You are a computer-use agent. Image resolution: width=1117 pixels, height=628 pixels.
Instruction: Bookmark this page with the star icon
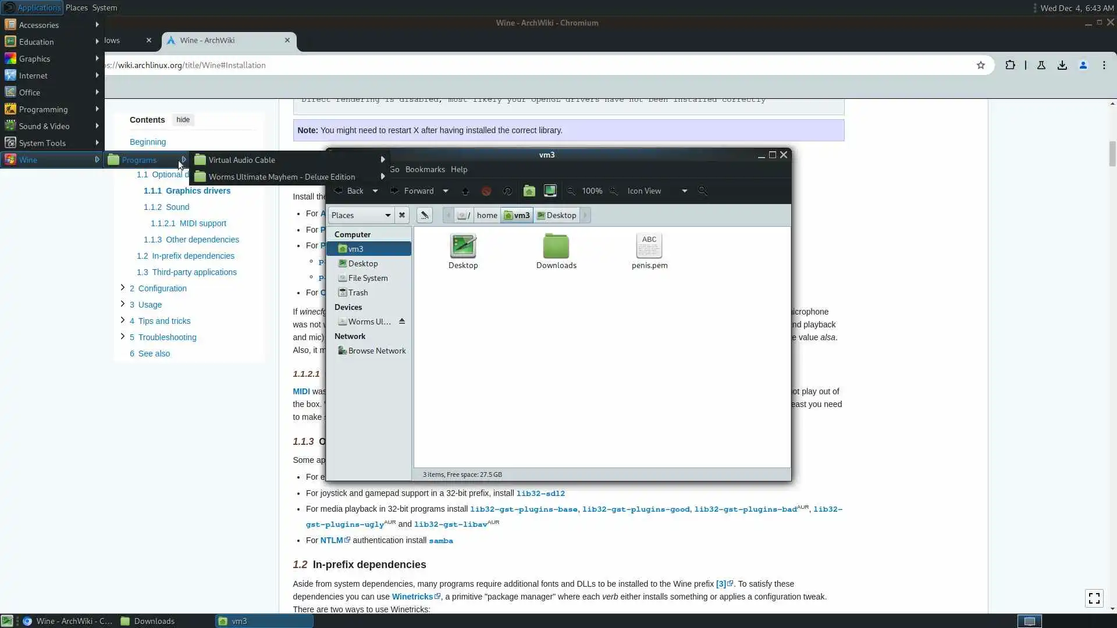pos(981,65)
